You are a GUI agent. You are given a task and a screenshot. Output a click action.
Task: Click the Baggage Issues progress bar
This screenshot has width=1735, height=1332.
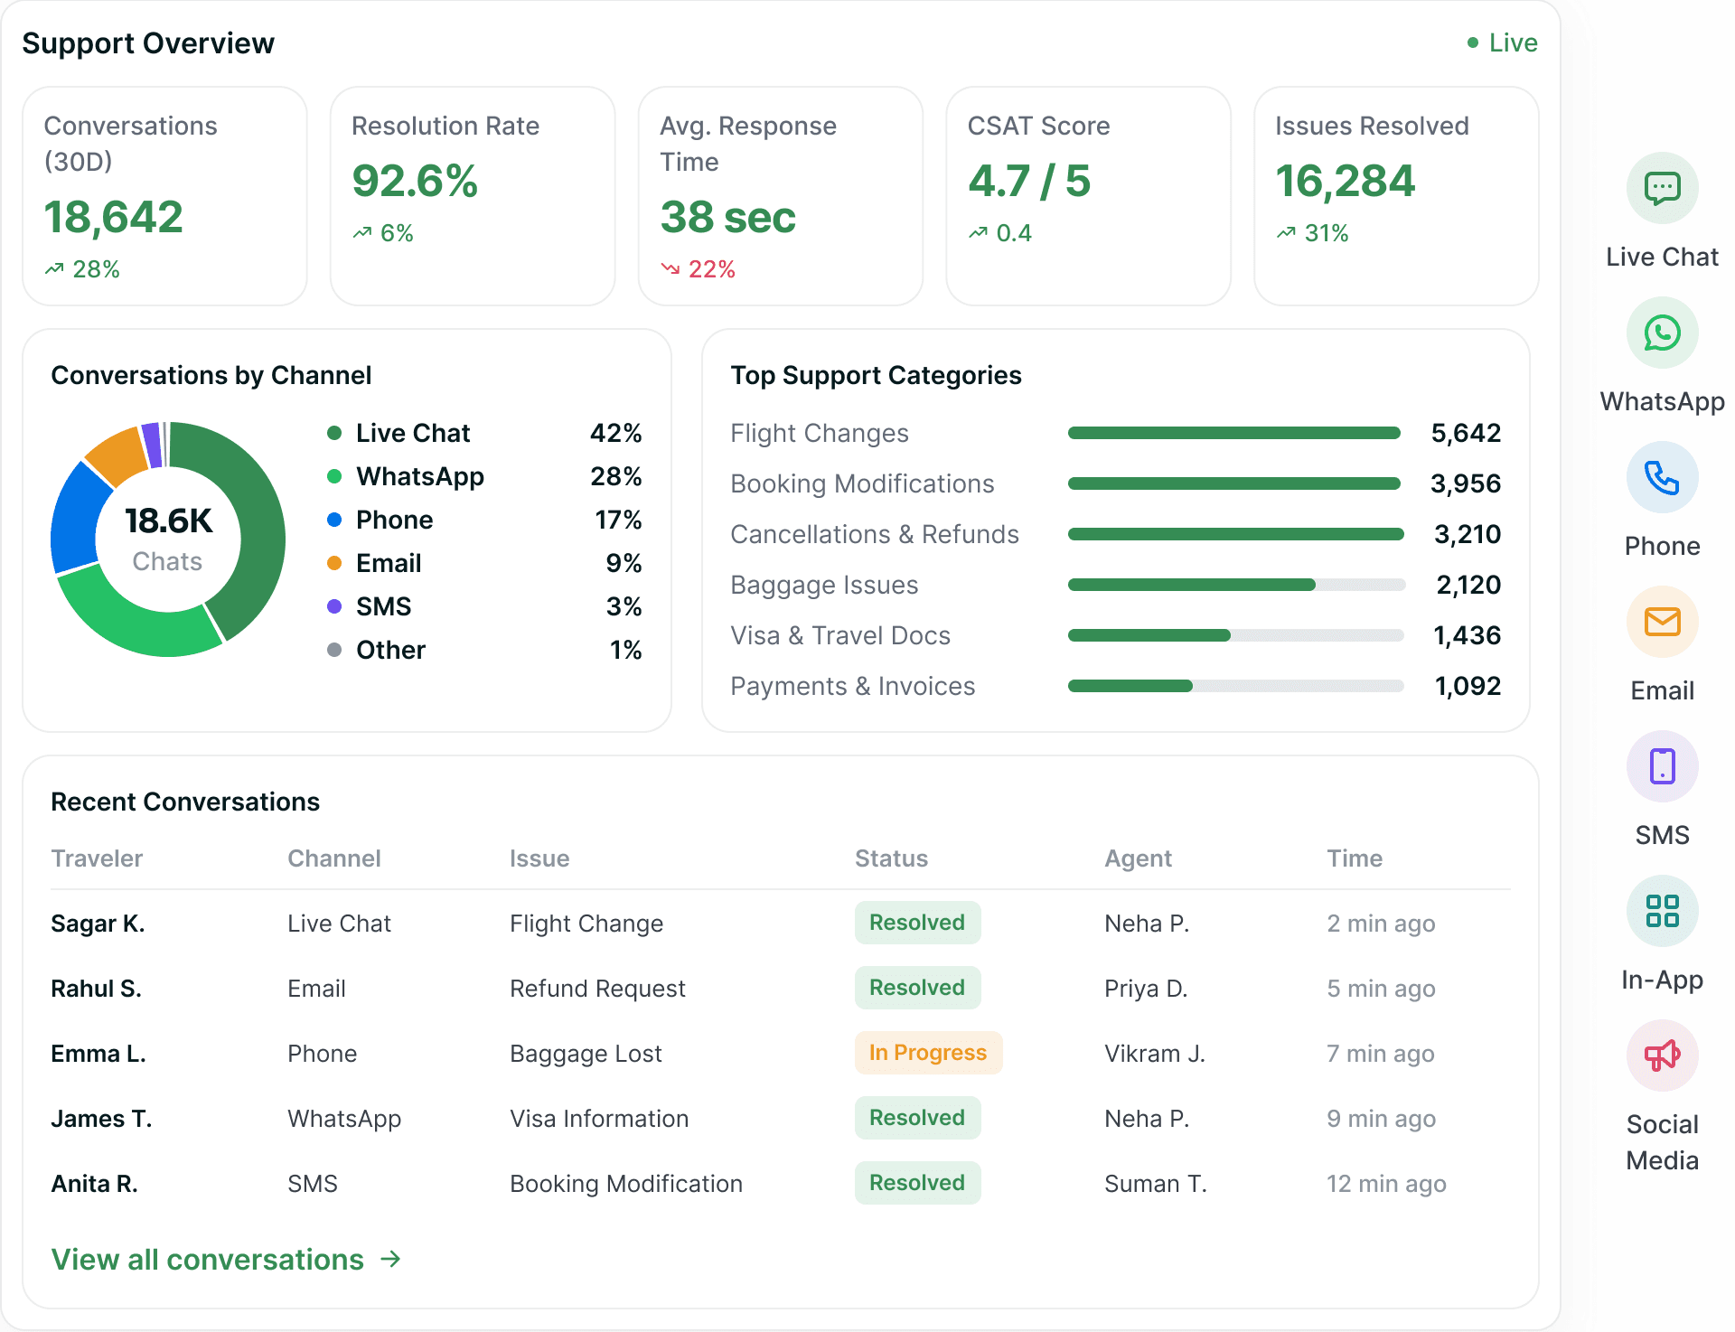[1235, 585]
